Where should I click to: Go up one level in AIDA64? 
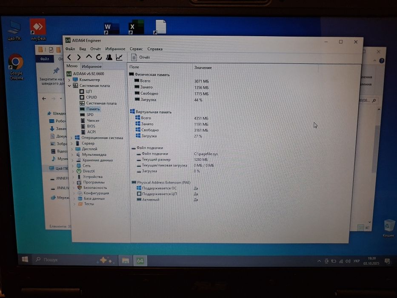pos(89,57)
